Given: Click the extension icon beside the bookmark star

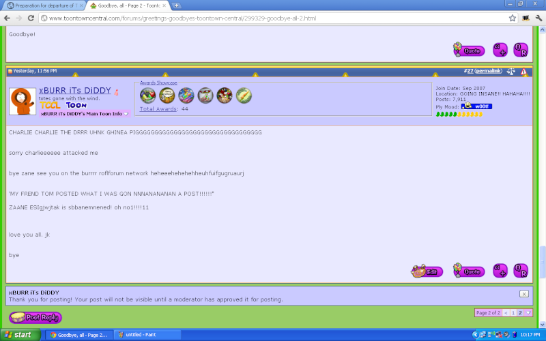Looking at the screenshot, I should 526,18.
